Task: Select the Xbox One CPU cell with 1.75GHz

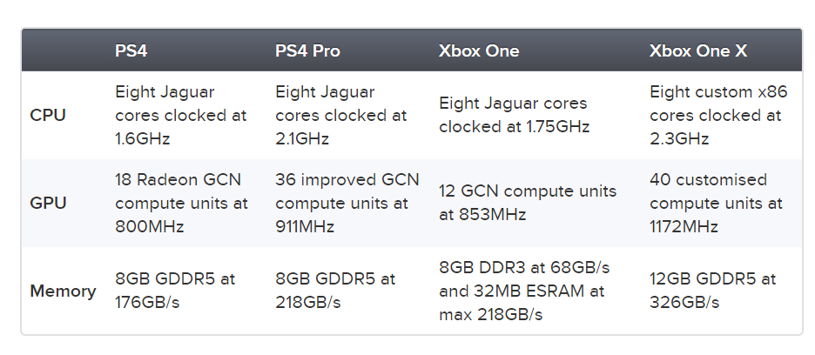Action: click(x=514, y=115)
